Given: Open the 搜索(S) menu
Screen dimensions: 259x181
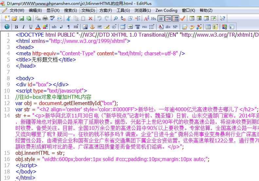Looking at the screenshot, I should [70, 10].
